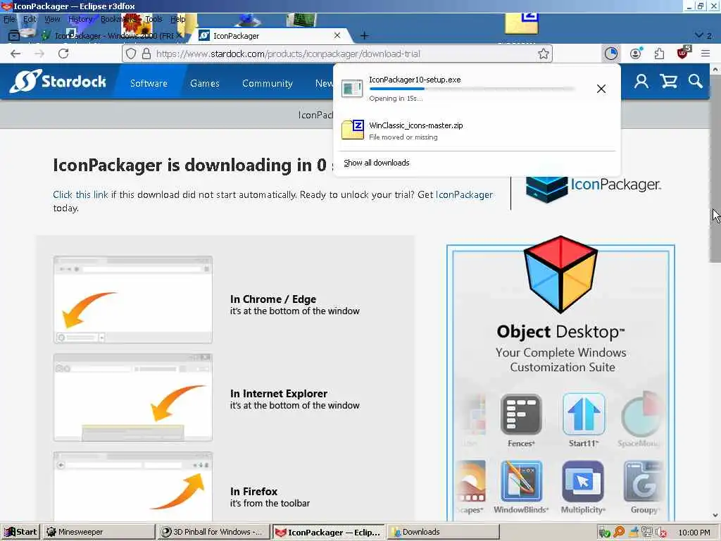Click the WinClassic_icons-master.zip download entry
This screenshot has height=541, width=721.
coord(477,130)
